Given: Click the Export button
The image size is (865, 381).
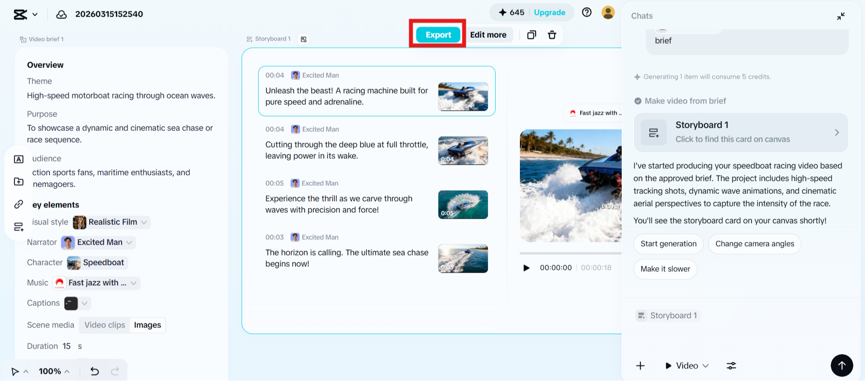Looking at the screenshot, I should point(438,35).
